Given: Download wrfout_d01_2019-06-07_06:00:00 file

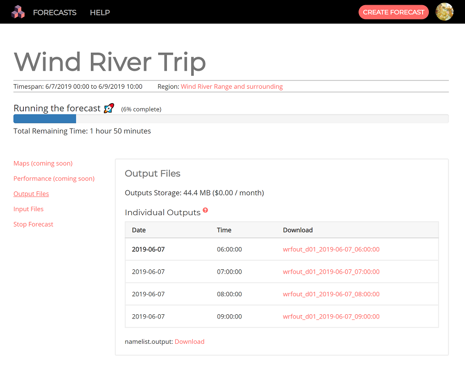Looking at the screenshot, I should [331, 249].
